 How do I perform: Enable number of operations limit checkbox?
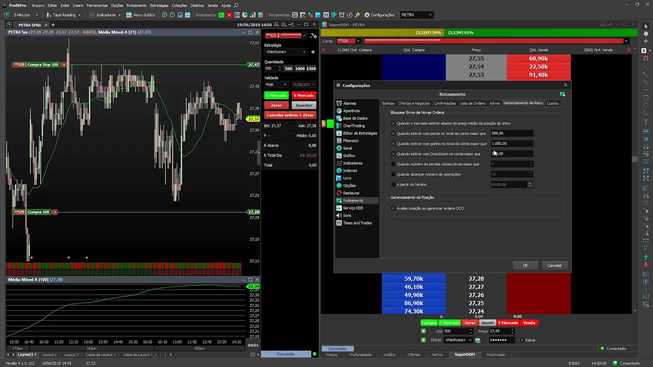tap(393, 174)
